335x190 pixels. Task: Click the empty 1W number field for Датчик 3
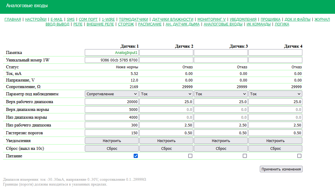tap(221, 60)
